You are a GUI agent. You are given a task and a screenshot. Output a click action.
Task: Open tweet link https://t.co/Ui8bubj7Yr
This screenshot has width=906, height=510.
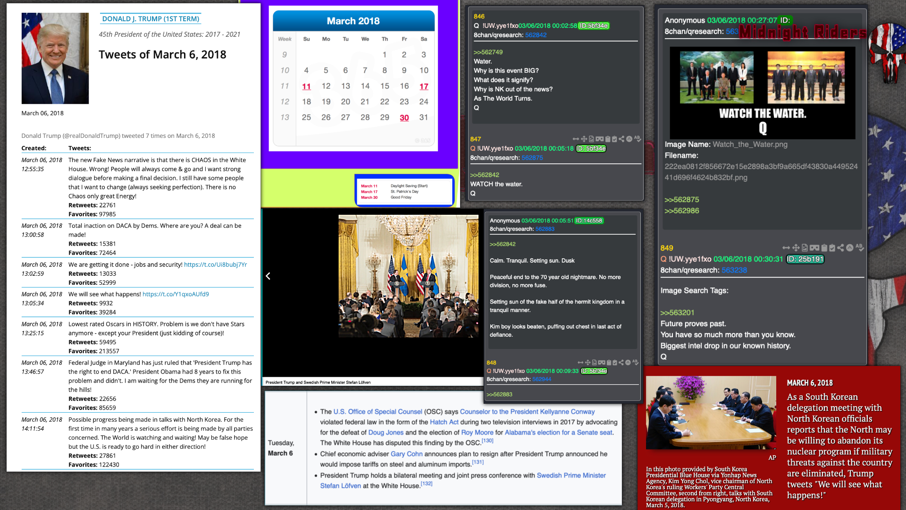215,264
